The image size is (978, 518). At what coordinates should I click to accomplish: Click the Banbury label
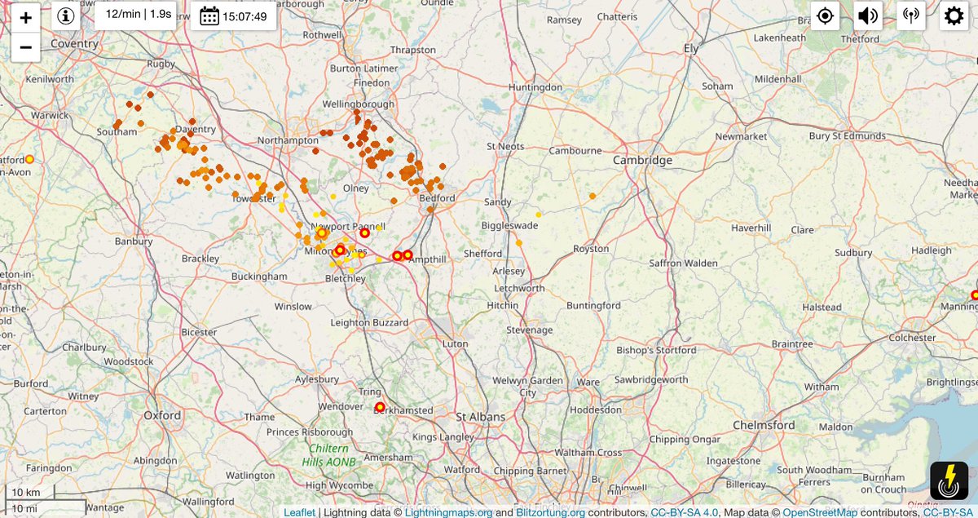(x=134, y=241)
